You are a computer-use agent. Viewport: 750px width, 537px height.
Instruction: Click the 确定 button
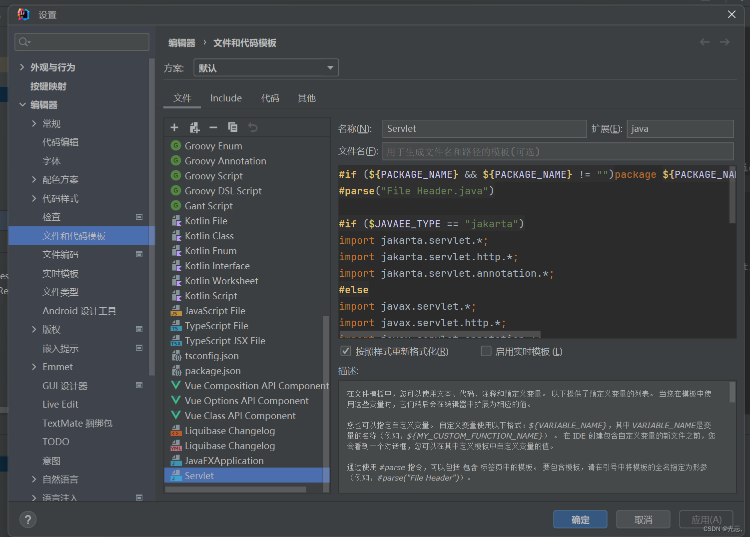click(x=580, y=520)
